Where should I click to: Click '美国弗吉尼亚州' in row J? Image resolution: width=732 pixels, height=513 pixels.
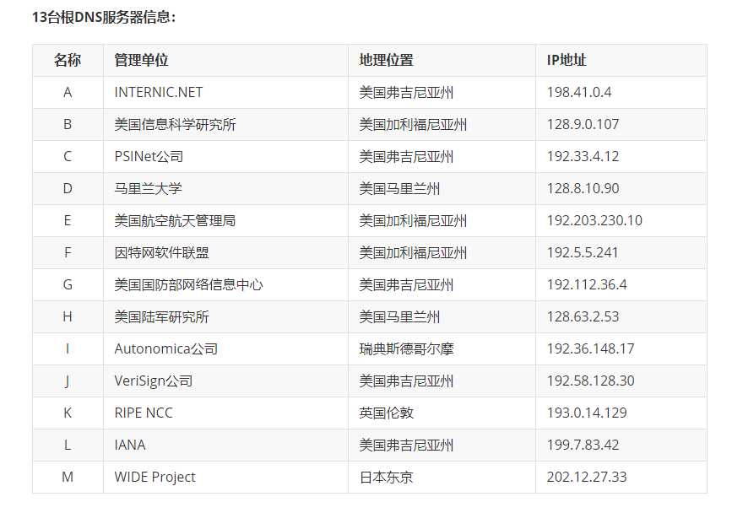pyautogui.click(x=406, y=381)
